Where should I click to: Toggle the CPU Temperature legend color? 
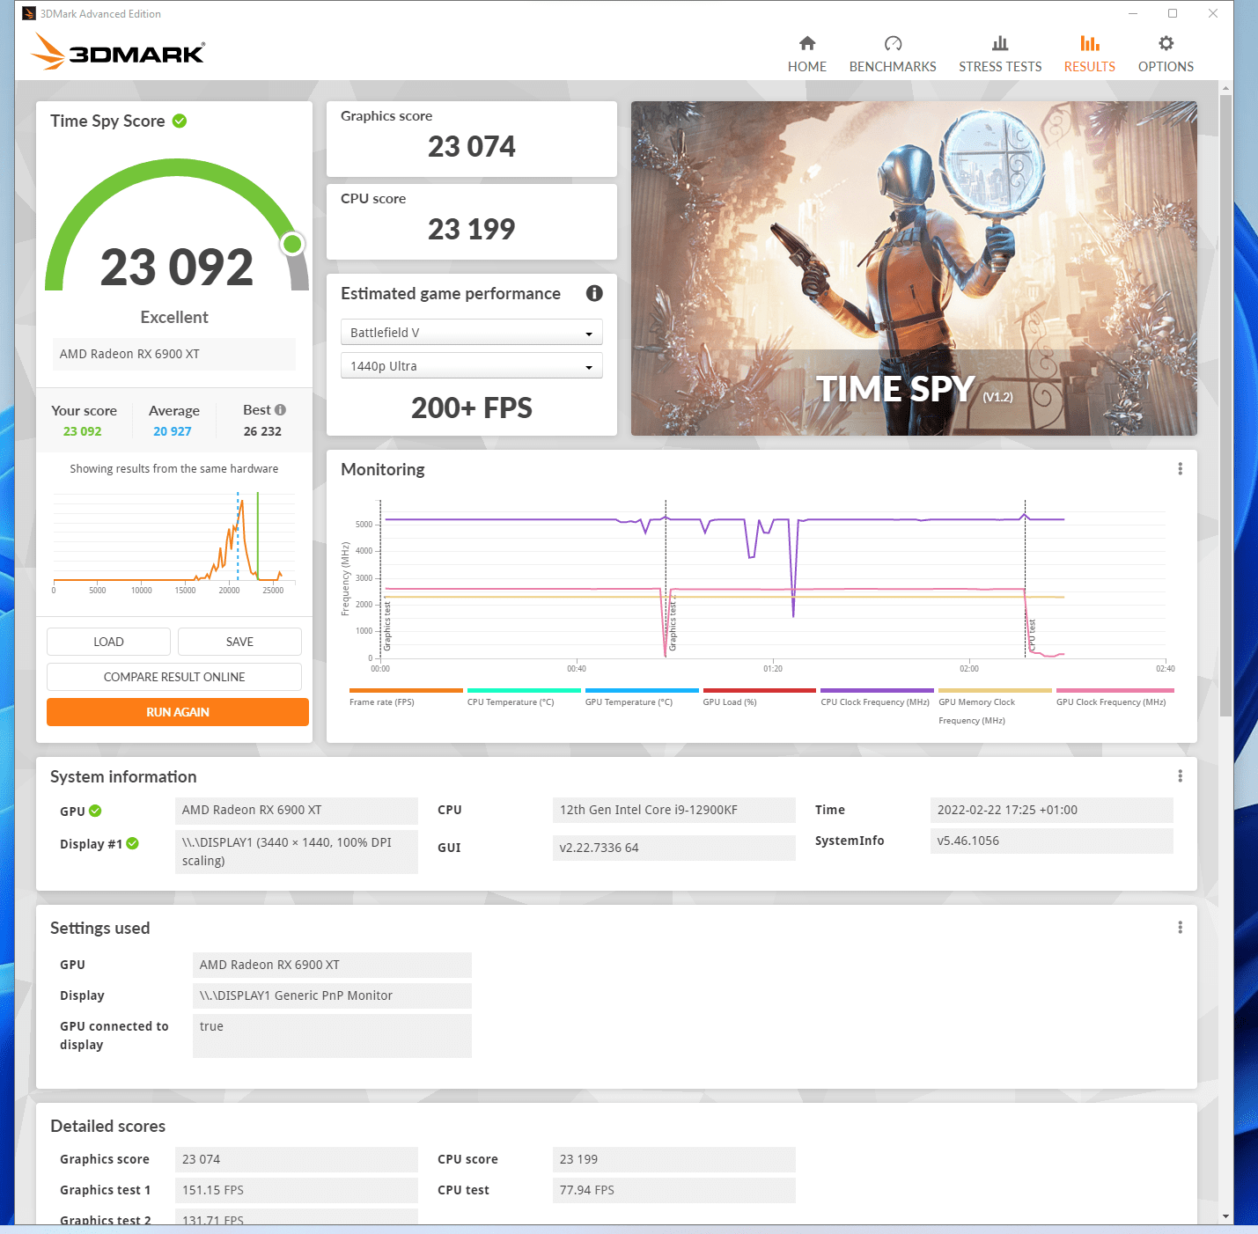coord(524,691)
